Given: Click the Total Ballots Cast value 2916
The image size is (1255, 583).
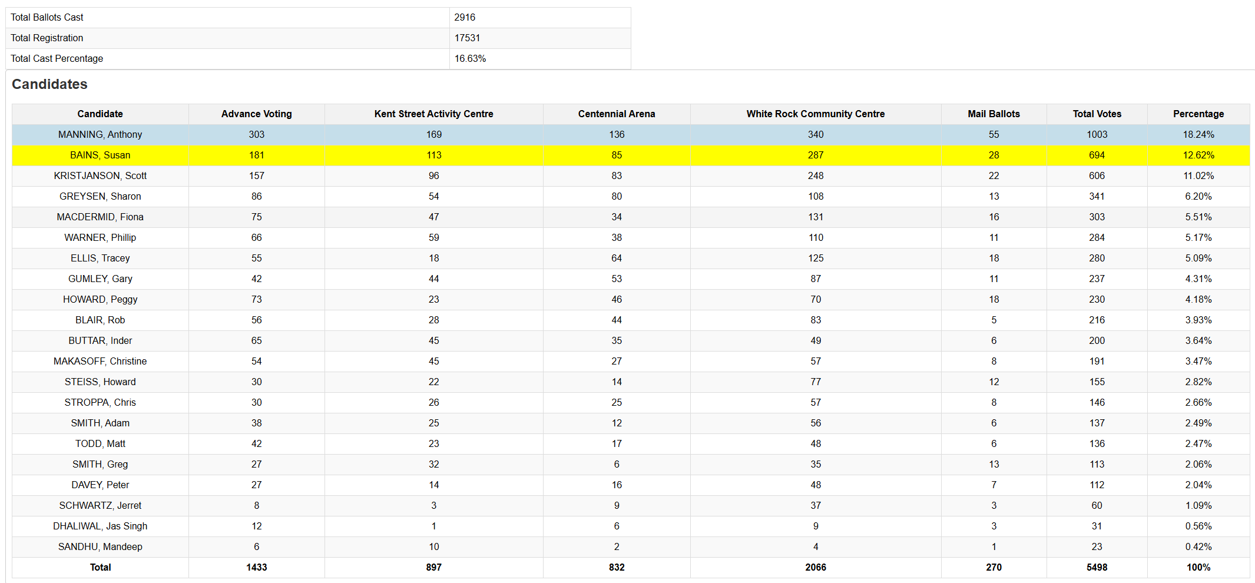Looking at the screenshot, I should pos(465,17).
